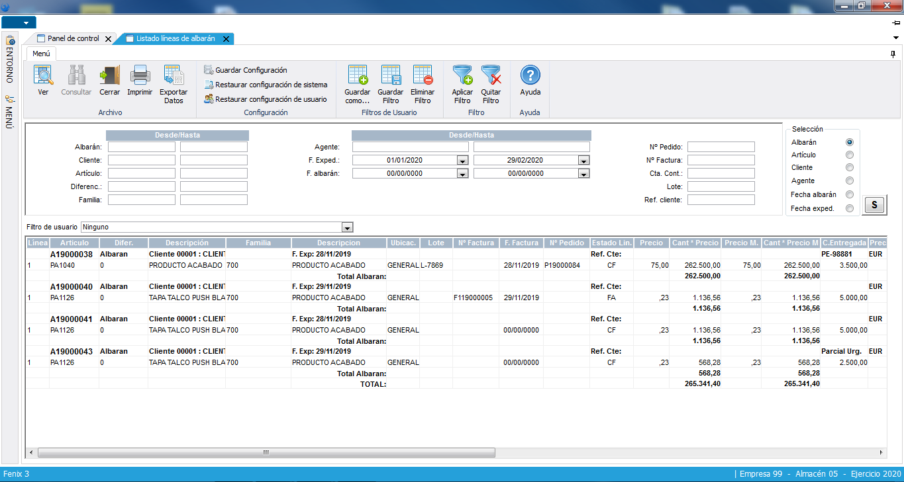Switch to Panel de control tab
The image size is (904, 482).
pos(73,39)
